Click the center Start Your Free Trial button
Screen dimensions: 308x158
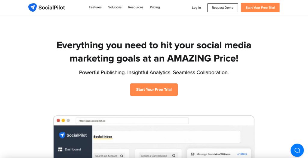[x=154, y=90]
